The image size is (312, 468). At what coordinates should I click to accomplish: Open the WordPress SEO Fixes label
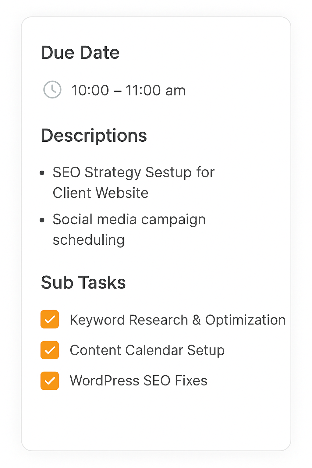click(x=139, y=381)
